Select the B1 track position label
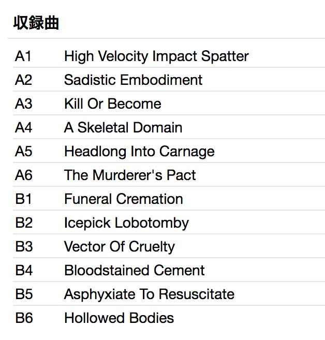 click(23, 199)
